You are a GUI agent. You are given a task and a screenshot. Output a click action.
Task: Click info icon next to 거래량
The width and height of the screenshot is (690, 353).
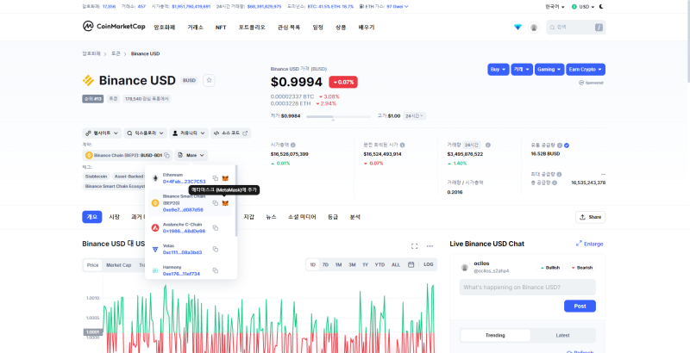[x=487, y=145]
